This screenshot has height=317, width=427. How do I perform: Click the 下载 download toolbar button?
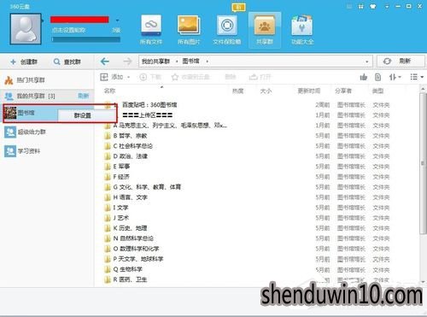tap(150, 77)
